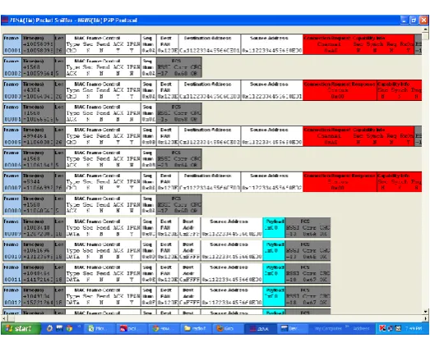
Task: Click the Time cell in frame 00001
Action: pyautogui.click(x=38, y=44)
